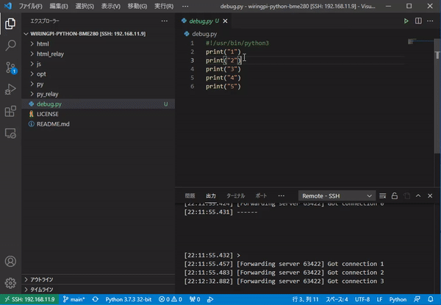
Task: Open Source Control view with badge
Action: click(x=11, y=68)
